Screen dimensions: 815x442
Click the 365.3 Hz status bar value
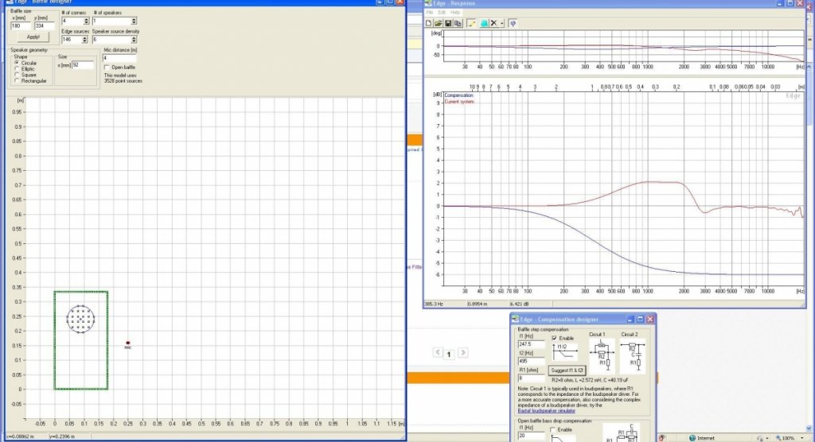click(x=435, y=304)
